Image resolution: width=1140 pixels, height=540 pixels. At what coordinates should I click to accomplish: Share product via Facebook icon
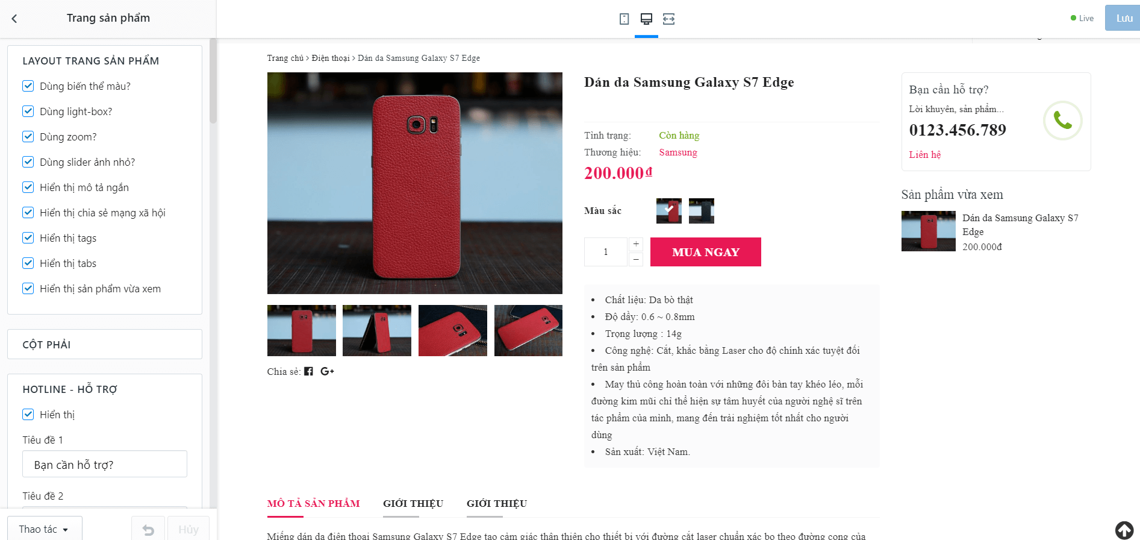click(308, 371)
